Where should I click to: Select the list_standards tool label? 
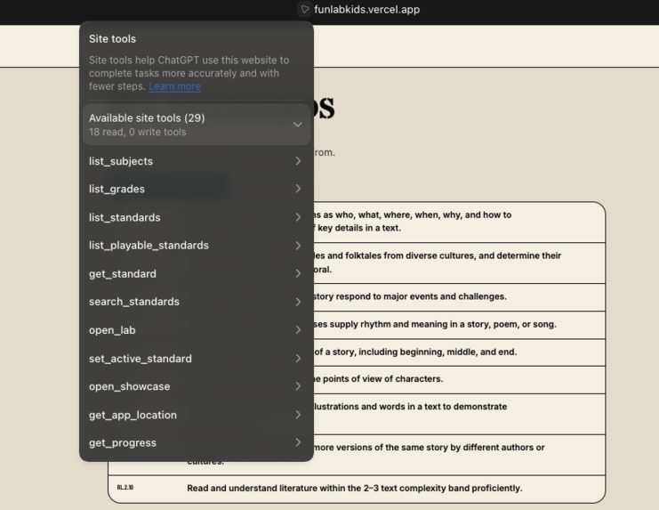(x=125, y=217)
